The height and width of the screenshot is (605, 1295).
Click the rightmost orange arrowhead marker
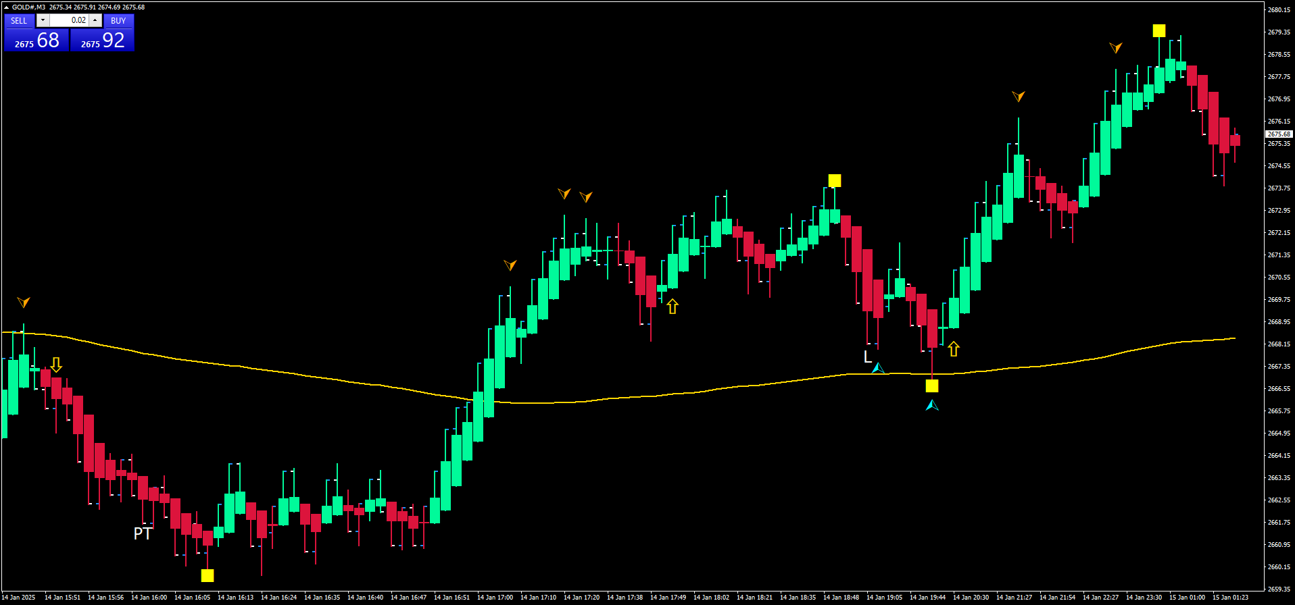[x=1116, y=47]
